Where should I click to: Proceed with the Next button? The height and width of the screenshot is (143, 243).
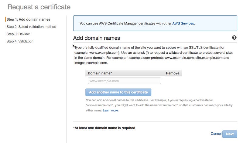(x=230, y=134)
